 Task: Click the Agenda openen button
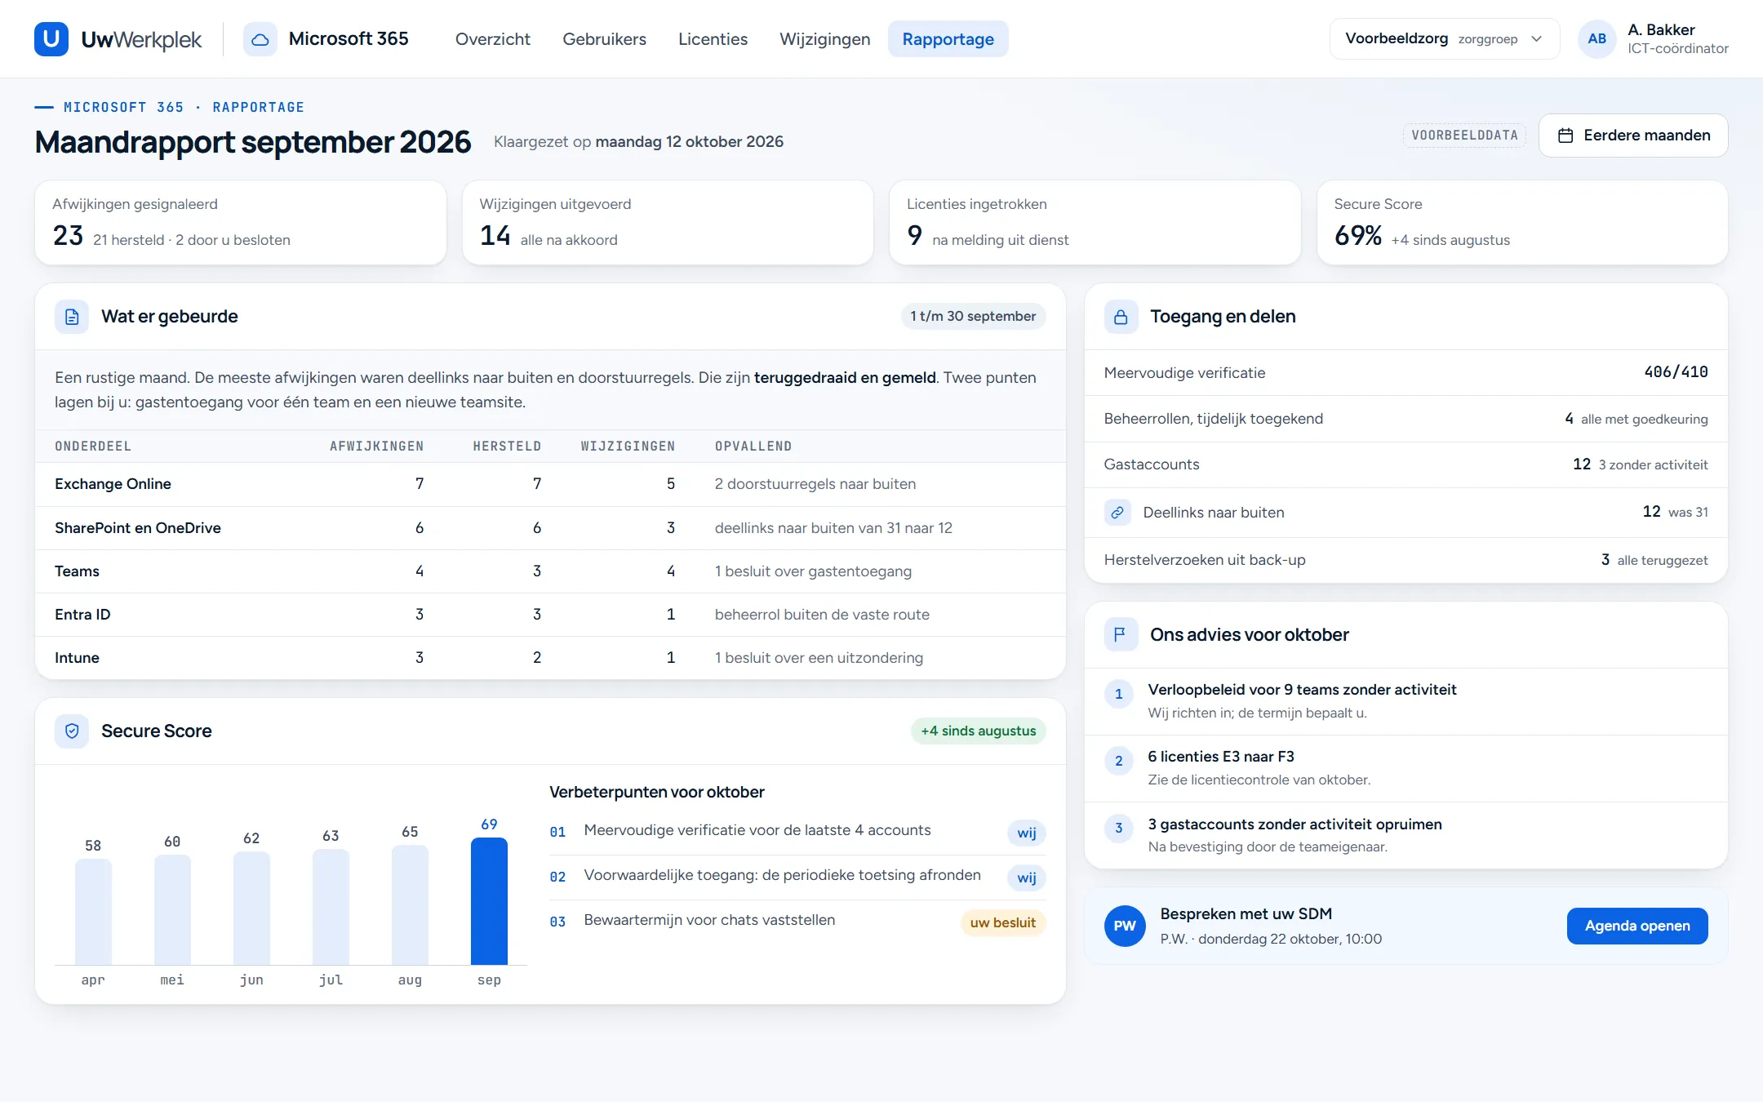(x=1636, y=926)
